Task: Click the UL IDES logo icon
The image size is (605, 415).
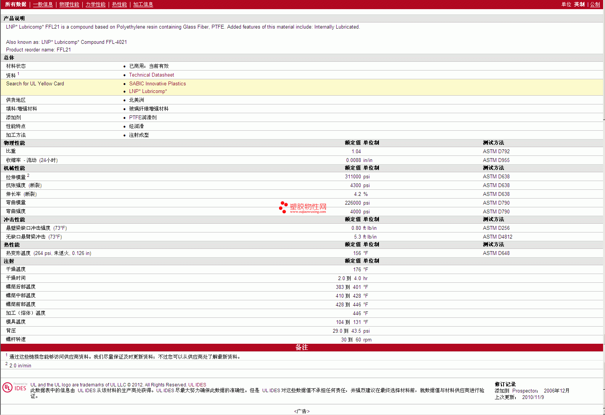Action: 14,388
